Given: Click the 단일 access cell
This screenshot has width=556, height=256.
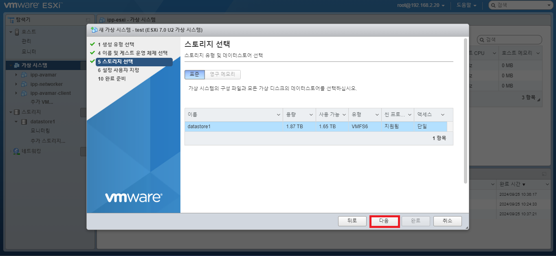Looking at the screenshot, I should pos(430,127).
